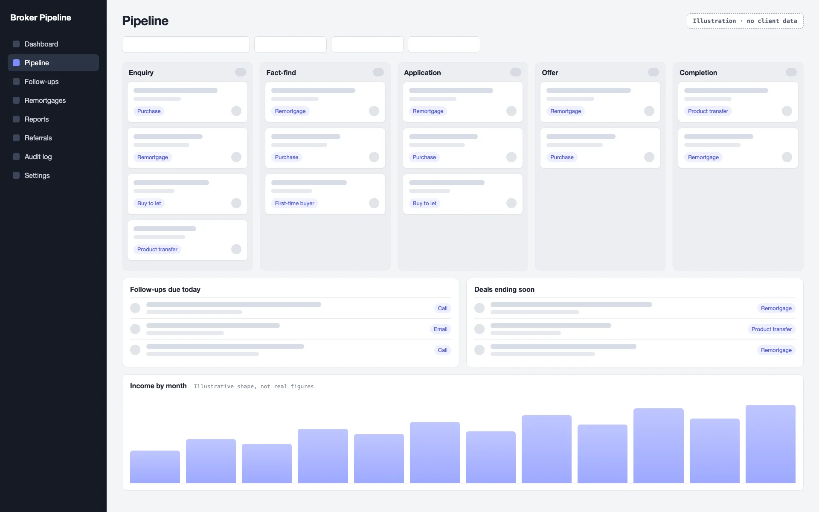The height and width of the screenshot is (512, 819).
Task: Click the Email tag in Follow-ups
Action: 440,329
